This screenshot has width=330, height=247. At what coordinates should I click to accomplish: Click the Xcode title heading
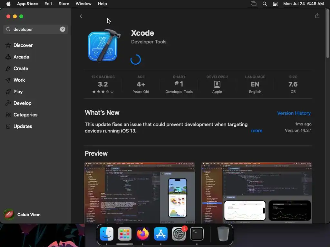pos(142,33)
